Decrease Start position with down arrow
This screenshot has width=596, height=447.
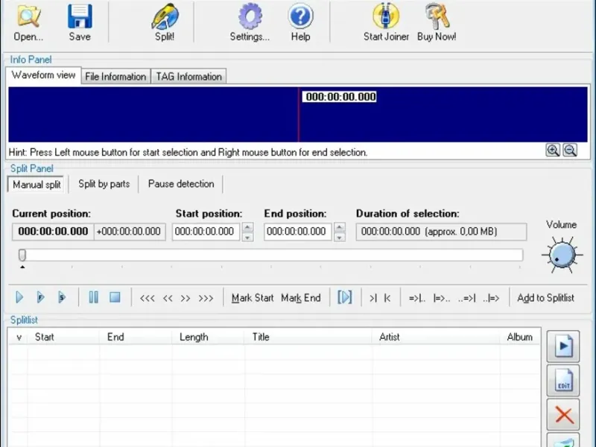pos(247,237)
